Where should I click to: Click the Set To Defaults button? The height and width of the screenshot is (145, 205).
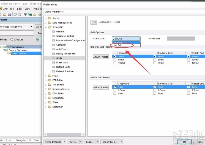tap(53, 142)
